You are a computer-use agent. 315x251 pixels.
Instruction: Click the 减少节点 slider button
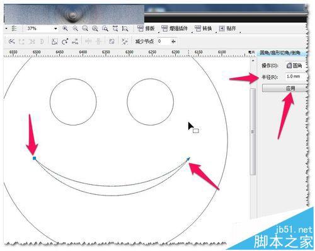click(x=173, y=42)
